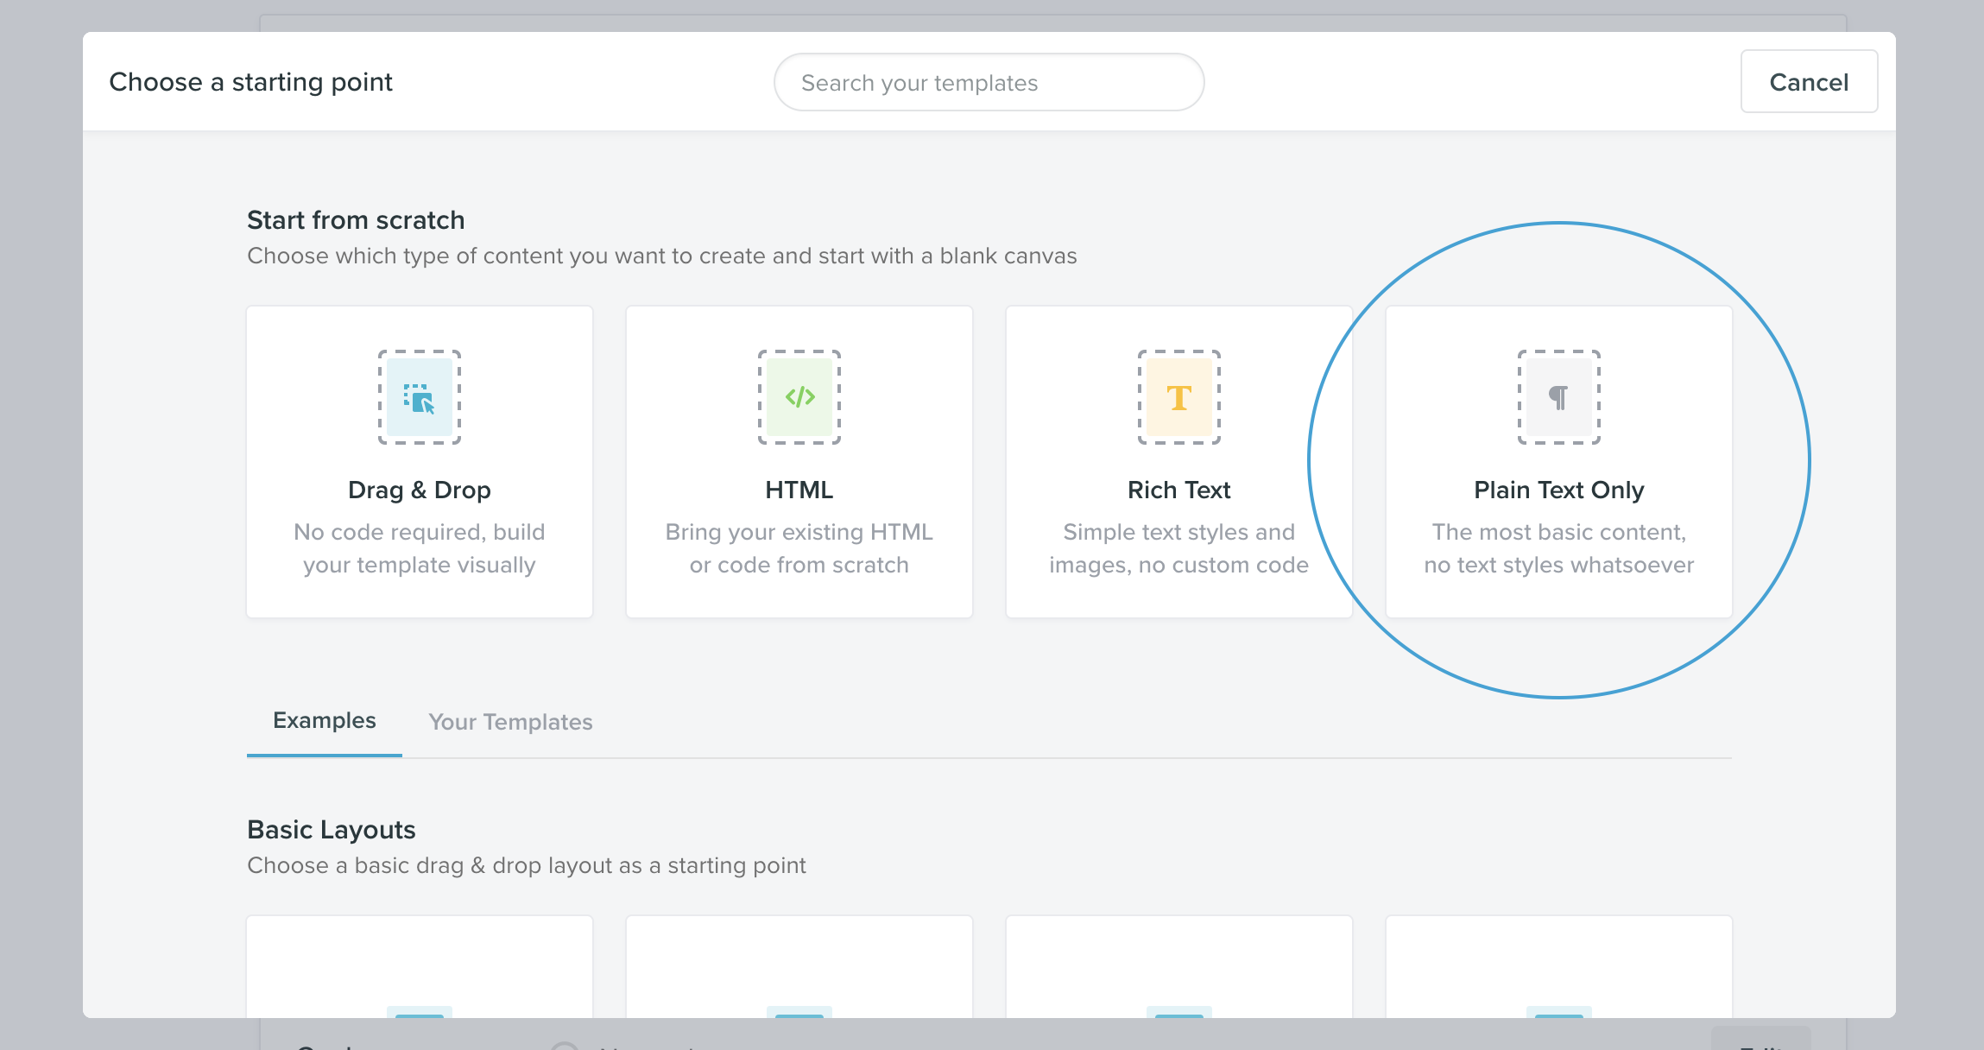1984x1050 pixels.
Task: Click the HTML code icon
Action: [799, 397]
